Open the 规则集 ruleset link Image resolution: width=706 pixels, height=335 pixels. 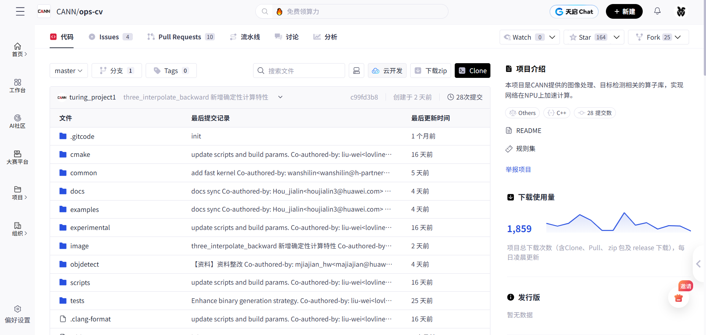520,148
